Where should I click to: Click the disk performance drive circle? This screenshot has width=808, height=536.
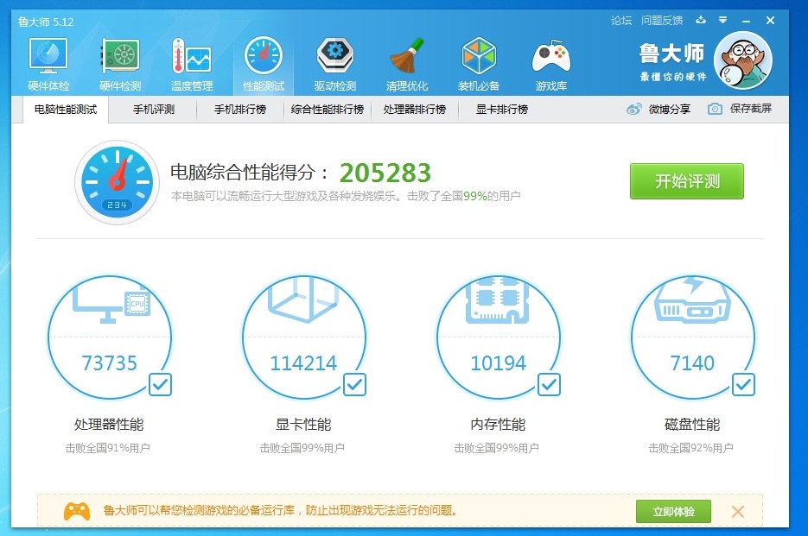692,337
